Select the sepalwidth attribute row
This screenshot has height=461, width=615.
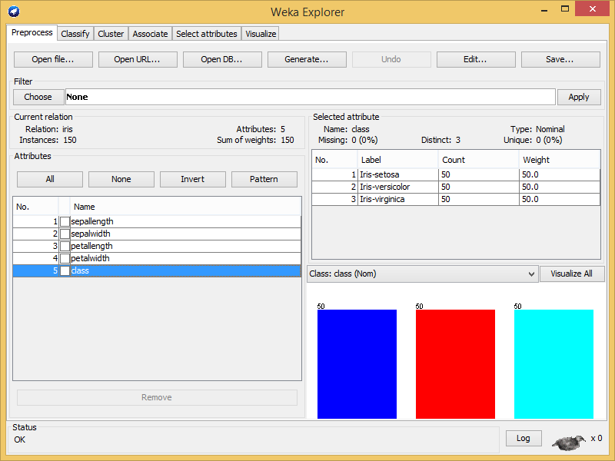[x=157, y=234]
